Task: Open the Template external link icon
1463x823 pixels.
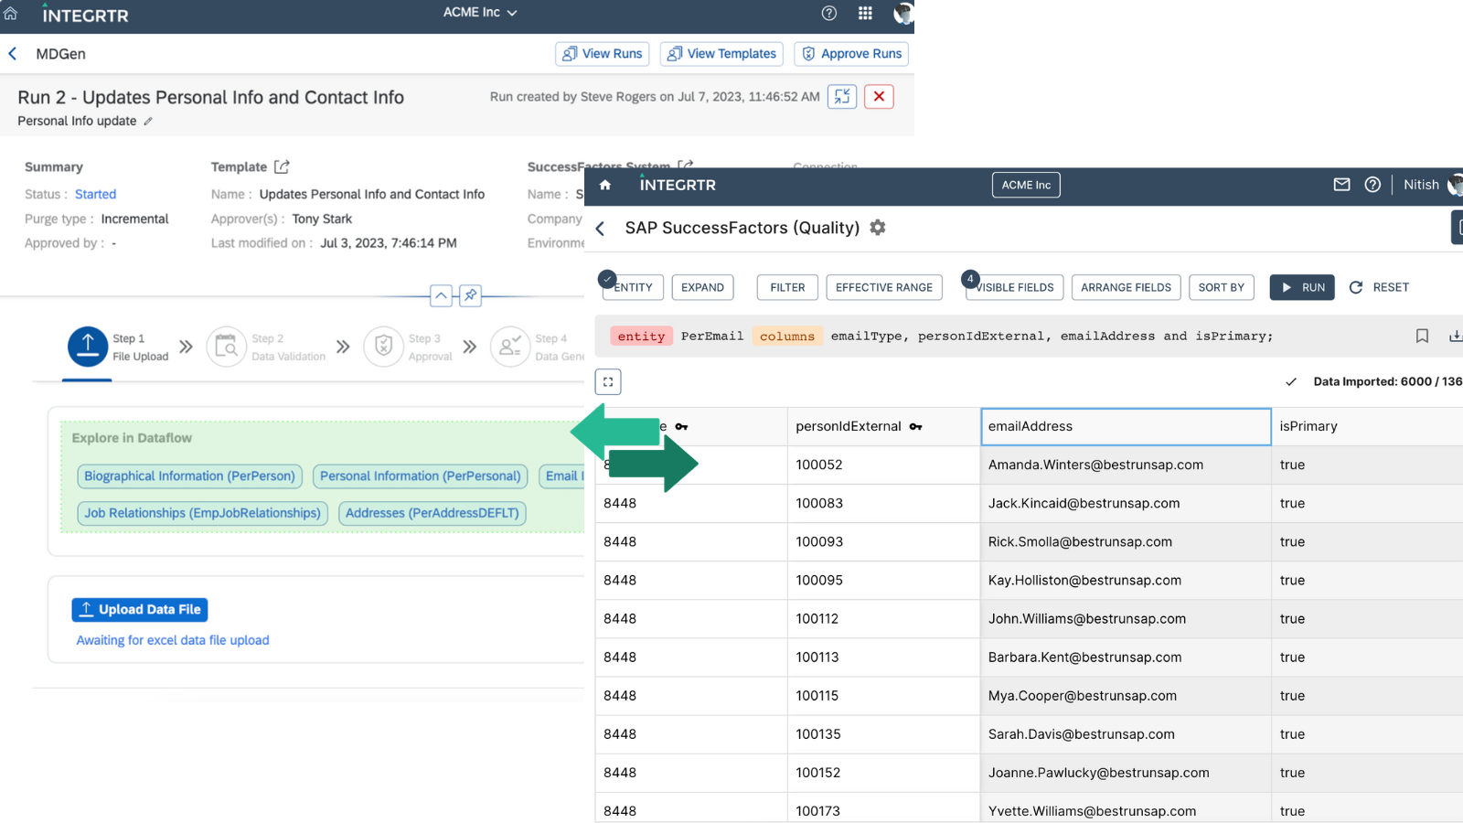Action: click(282, 166)
